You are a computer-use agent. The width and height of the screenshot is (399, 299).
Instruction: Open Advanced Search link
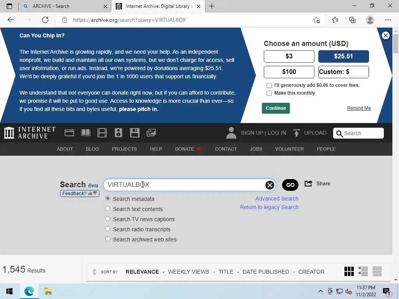[277, 199]
